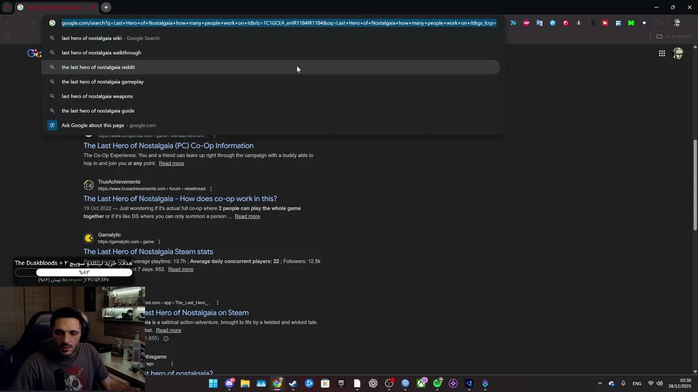Open the All Bookmarks folder
698x392 pixels.
[x=675, y=36]
